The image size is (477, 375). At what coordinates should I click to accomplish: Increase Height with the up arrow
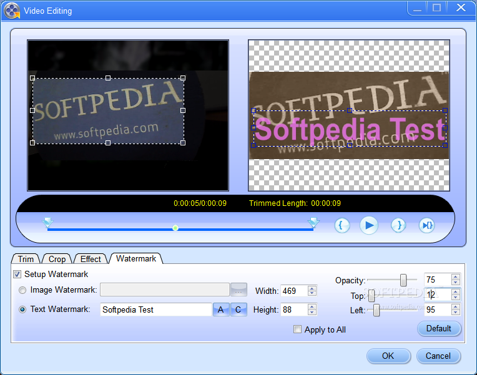coord(312,307)
